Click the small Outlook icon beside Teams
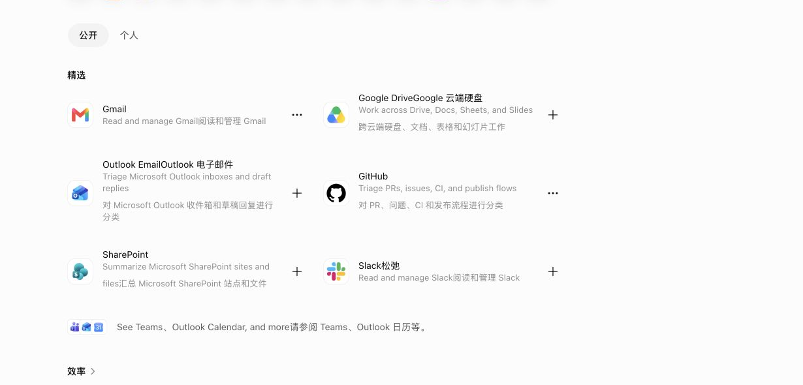Viewport: 803px width, 385px height. [86, 327]
